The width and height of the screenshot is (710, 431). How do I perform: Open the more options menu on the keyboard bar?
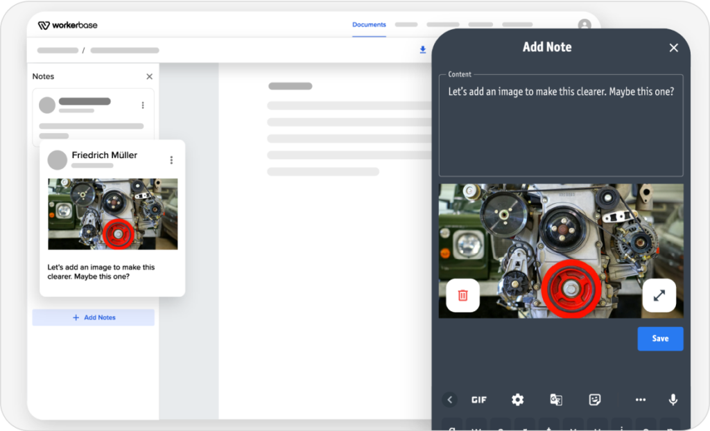(x=640, y=400)
